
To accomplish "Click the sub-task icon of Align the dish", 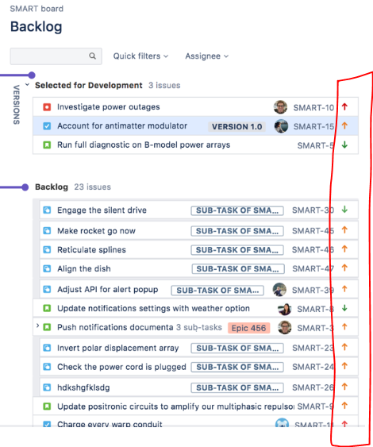I will pyautogui.click(x=47, y=268).
